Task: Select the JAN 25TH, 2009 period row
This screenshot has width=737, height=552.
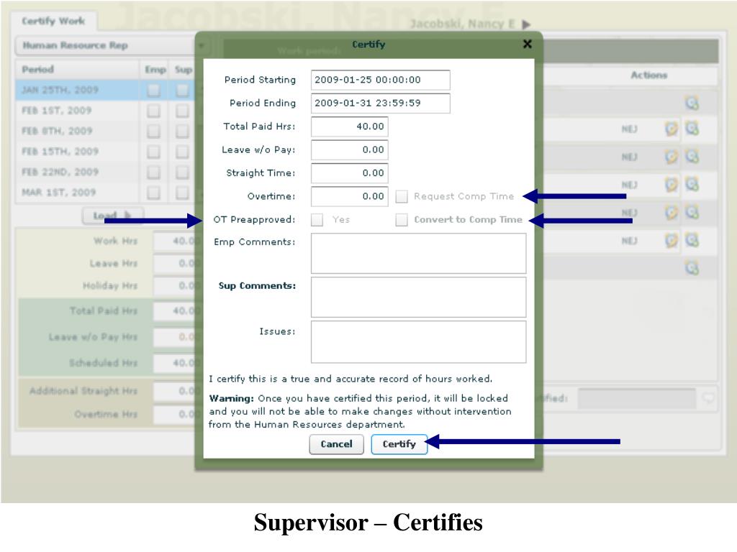Action: 105,90
